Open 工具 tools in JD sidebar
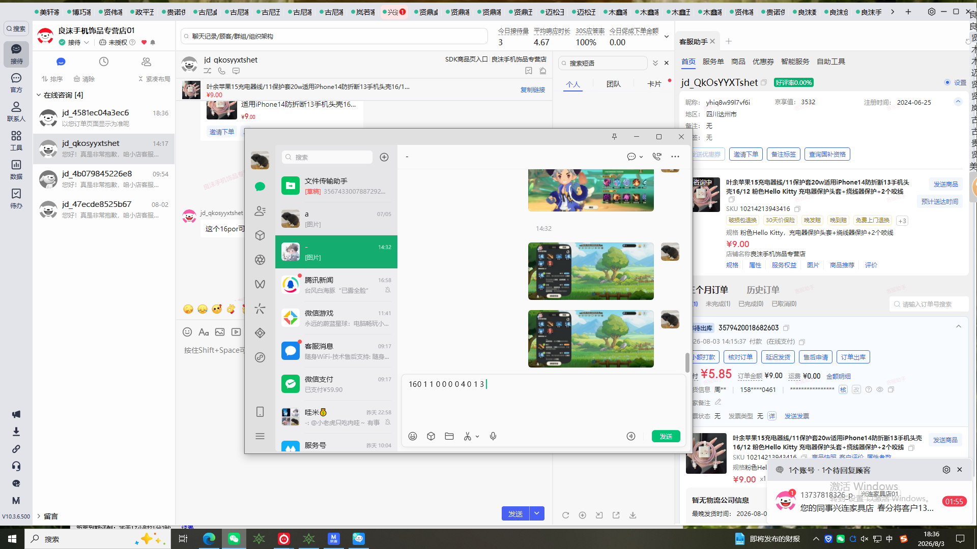 click(16, 141)
